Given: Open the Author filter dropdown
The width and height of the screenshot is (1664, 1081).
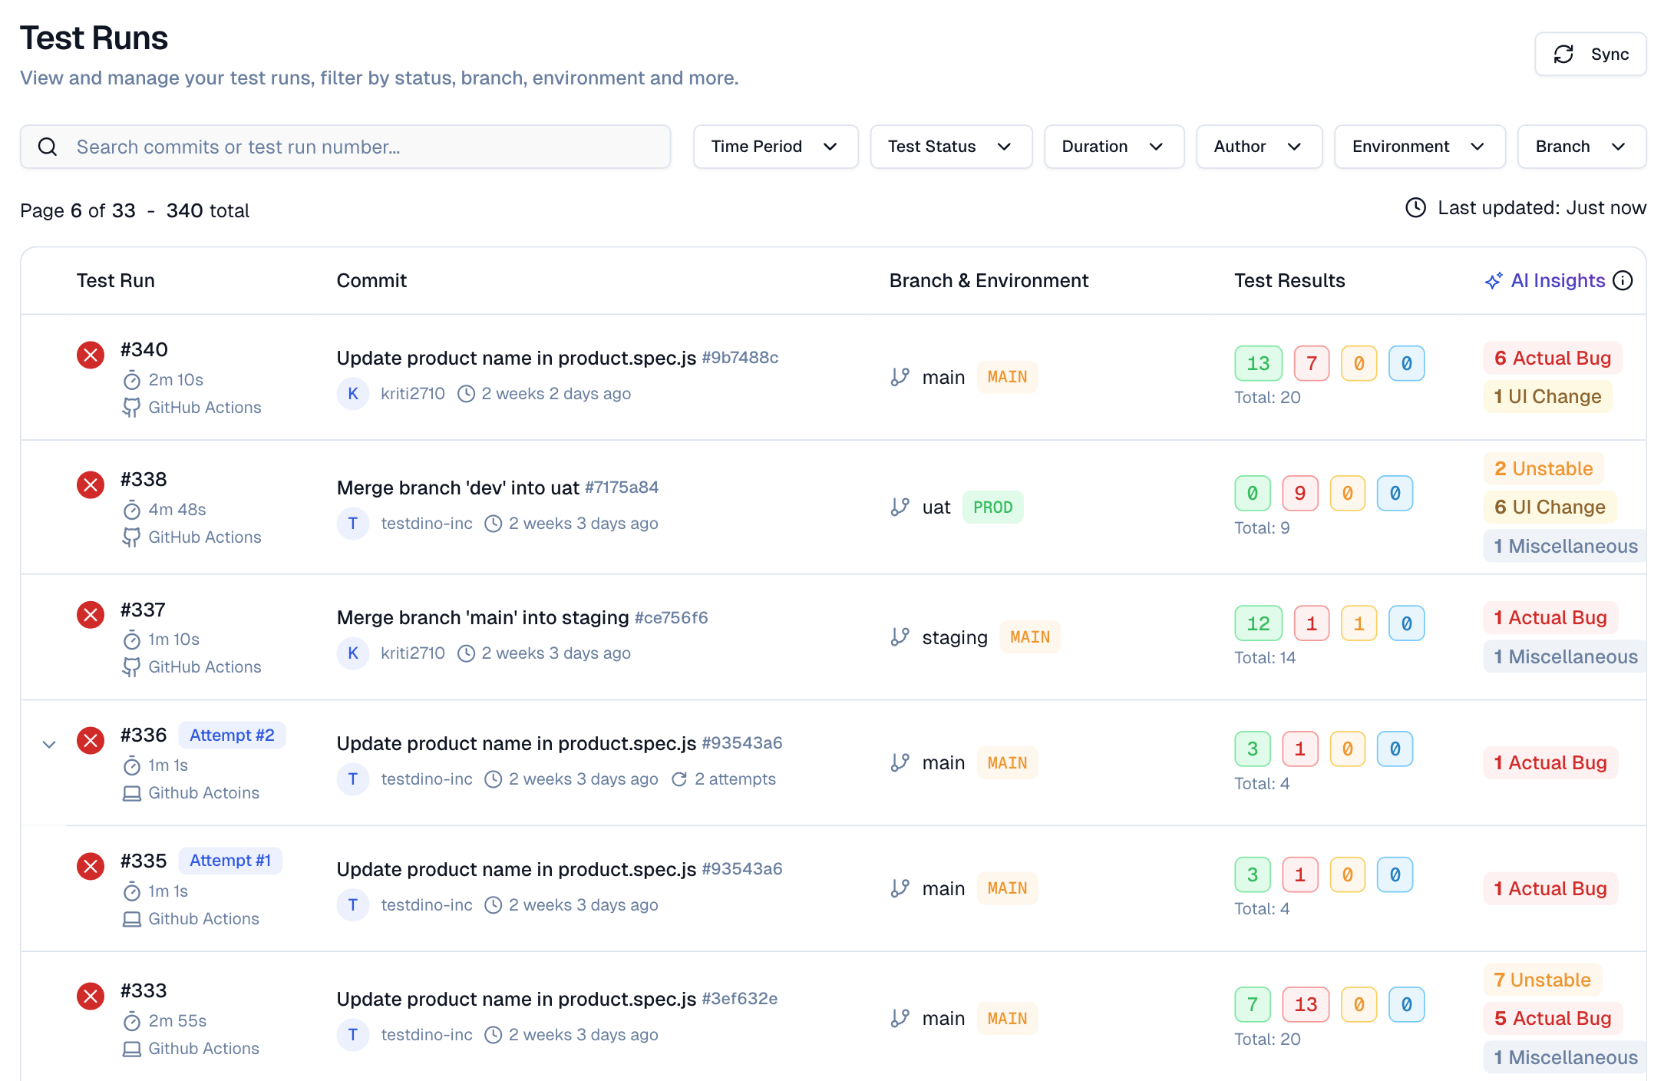Looking at the screenshot, I should tap(1259, 146).
